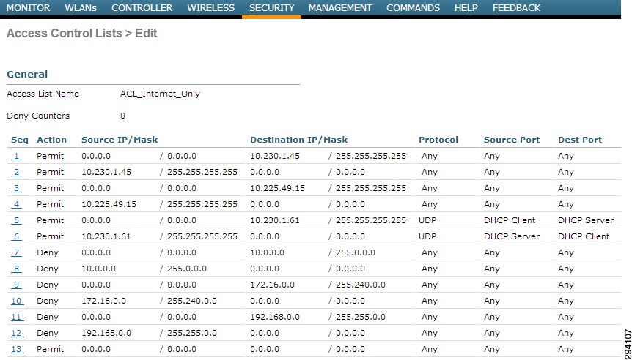Click source IP 10.230.1.45 in row 2

pos(106,172)
